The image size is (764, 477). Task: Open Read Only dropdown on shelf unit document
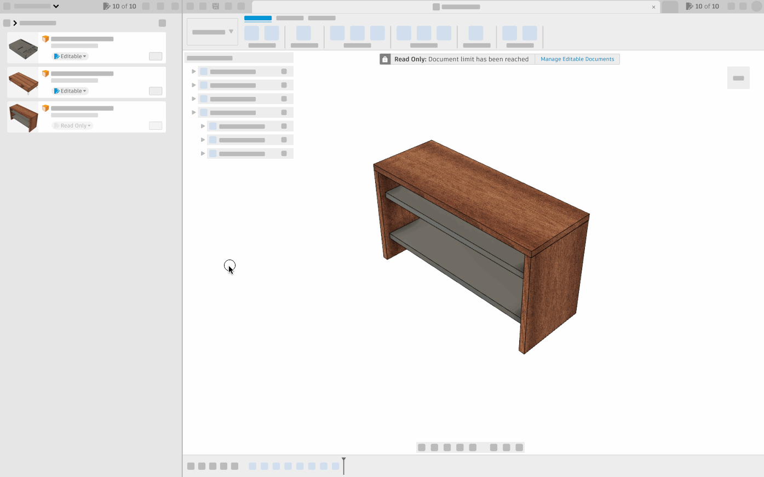pyautogui.click(x=73, y=126)
